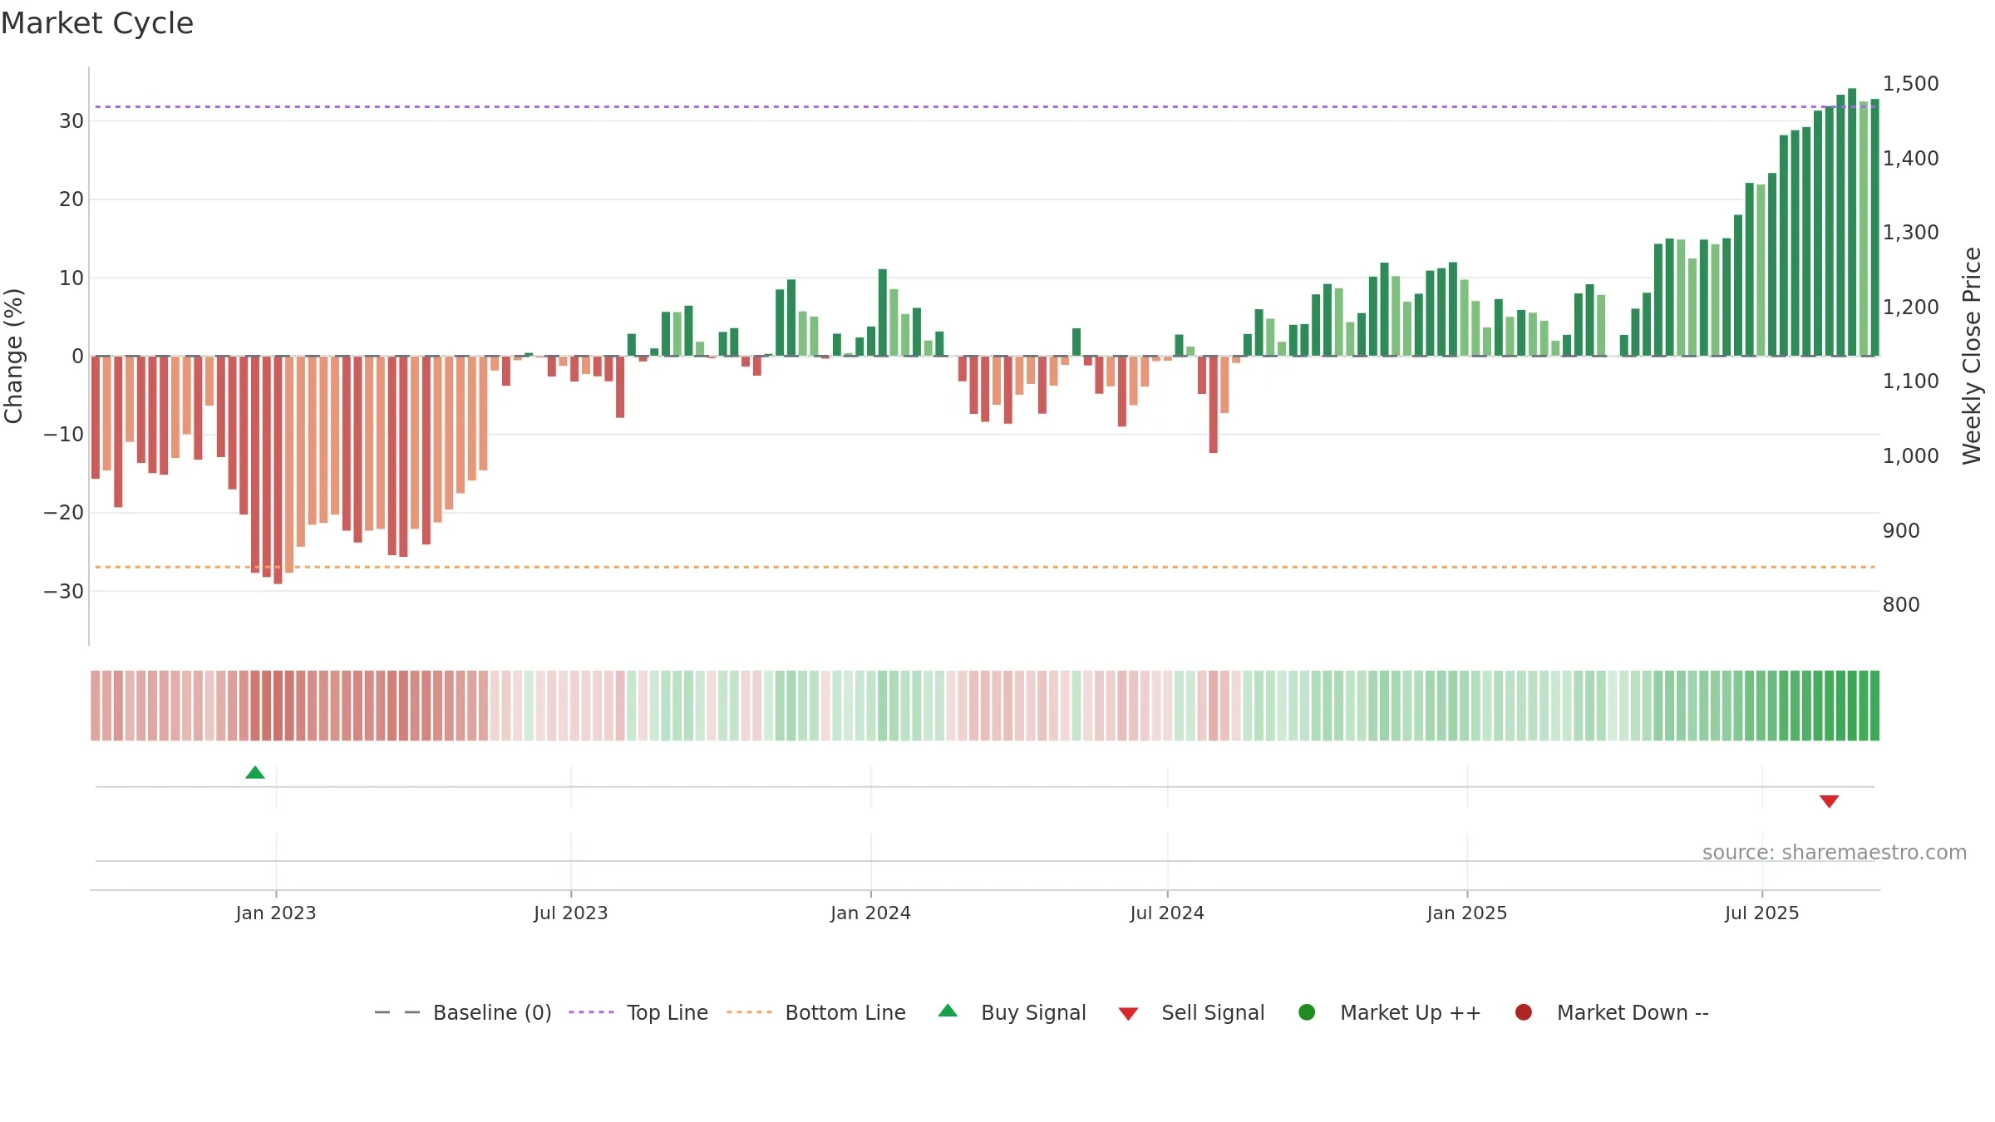This screenshot has height=1122, width=1995.
Task: Toggle Sell Signal legend entry
Action: [1191, 1012]
